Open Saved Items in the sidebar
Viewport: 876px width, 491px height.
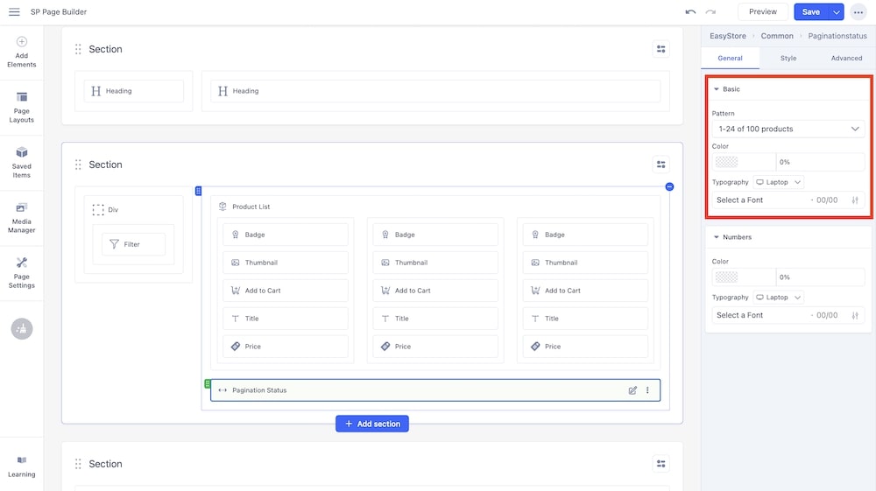coord(22,163)
